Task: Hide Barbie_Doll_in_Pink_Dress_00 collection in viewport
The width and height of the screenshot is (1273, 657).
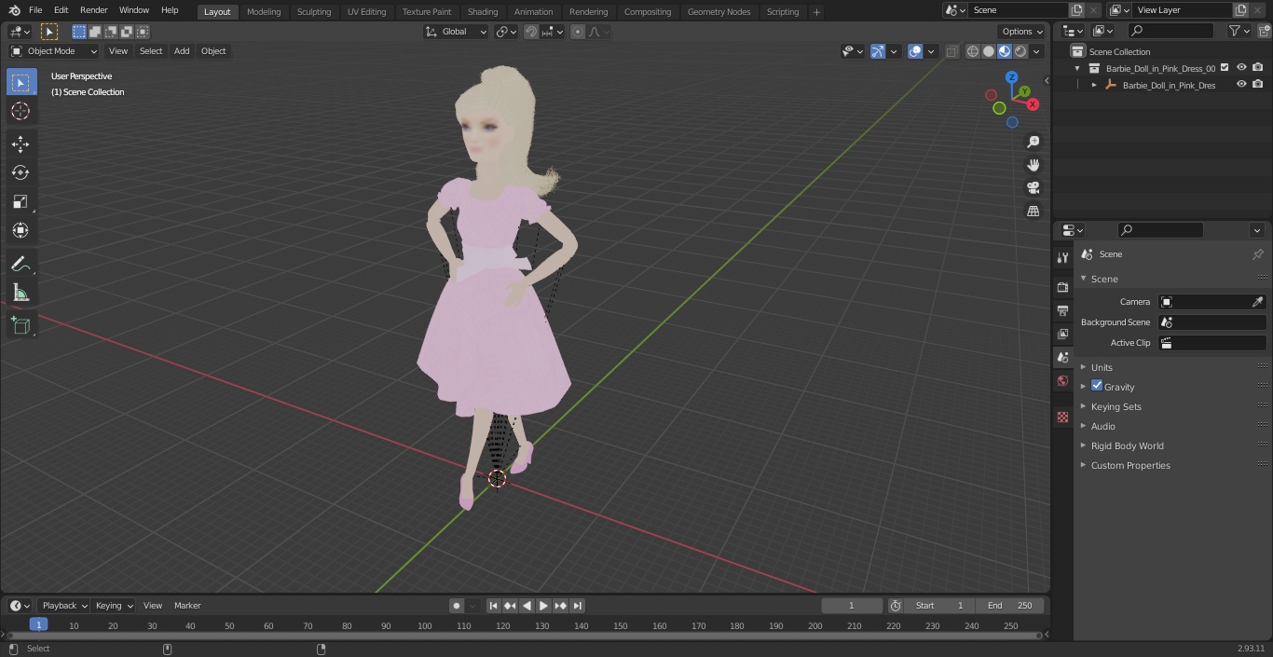Action: pos(1241,68)
